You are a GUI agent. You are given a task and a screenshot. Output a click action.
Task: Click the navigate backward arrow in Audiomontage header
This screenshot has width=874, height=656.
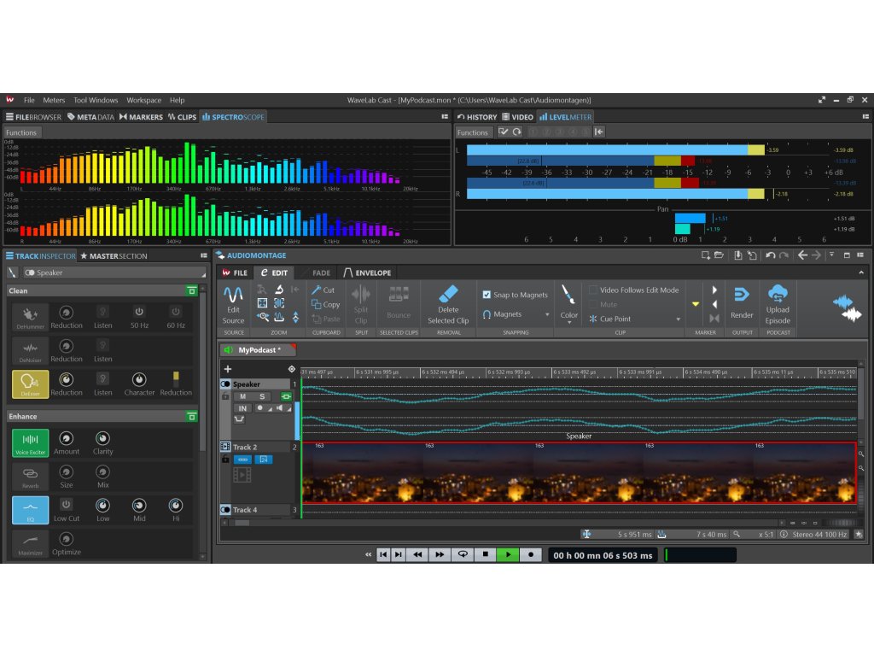coord(802,255)
